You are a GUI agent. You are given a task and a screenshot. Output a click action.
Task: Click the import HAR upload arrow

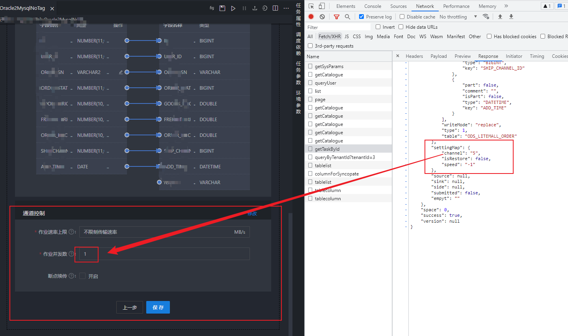point(500,17)
